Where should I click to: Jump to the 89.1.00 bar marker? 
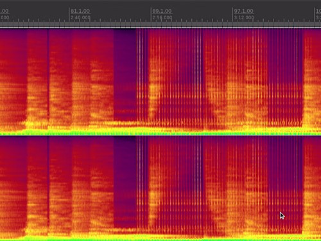coord(162,11)
